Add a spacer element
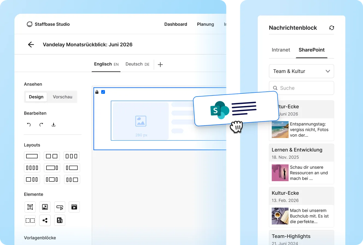The height and width of the screenshot is (245, 363). pos(30,220)
